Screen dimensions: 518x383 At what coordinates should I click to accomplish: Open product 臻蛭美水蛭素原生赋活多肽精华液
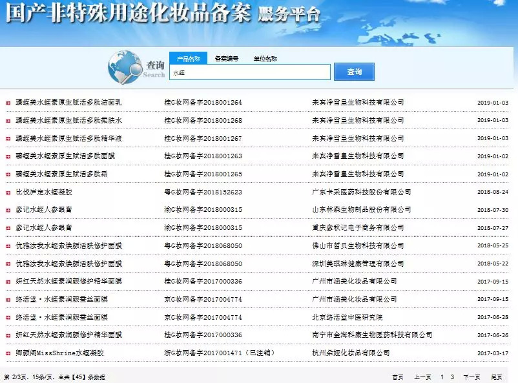68,138
